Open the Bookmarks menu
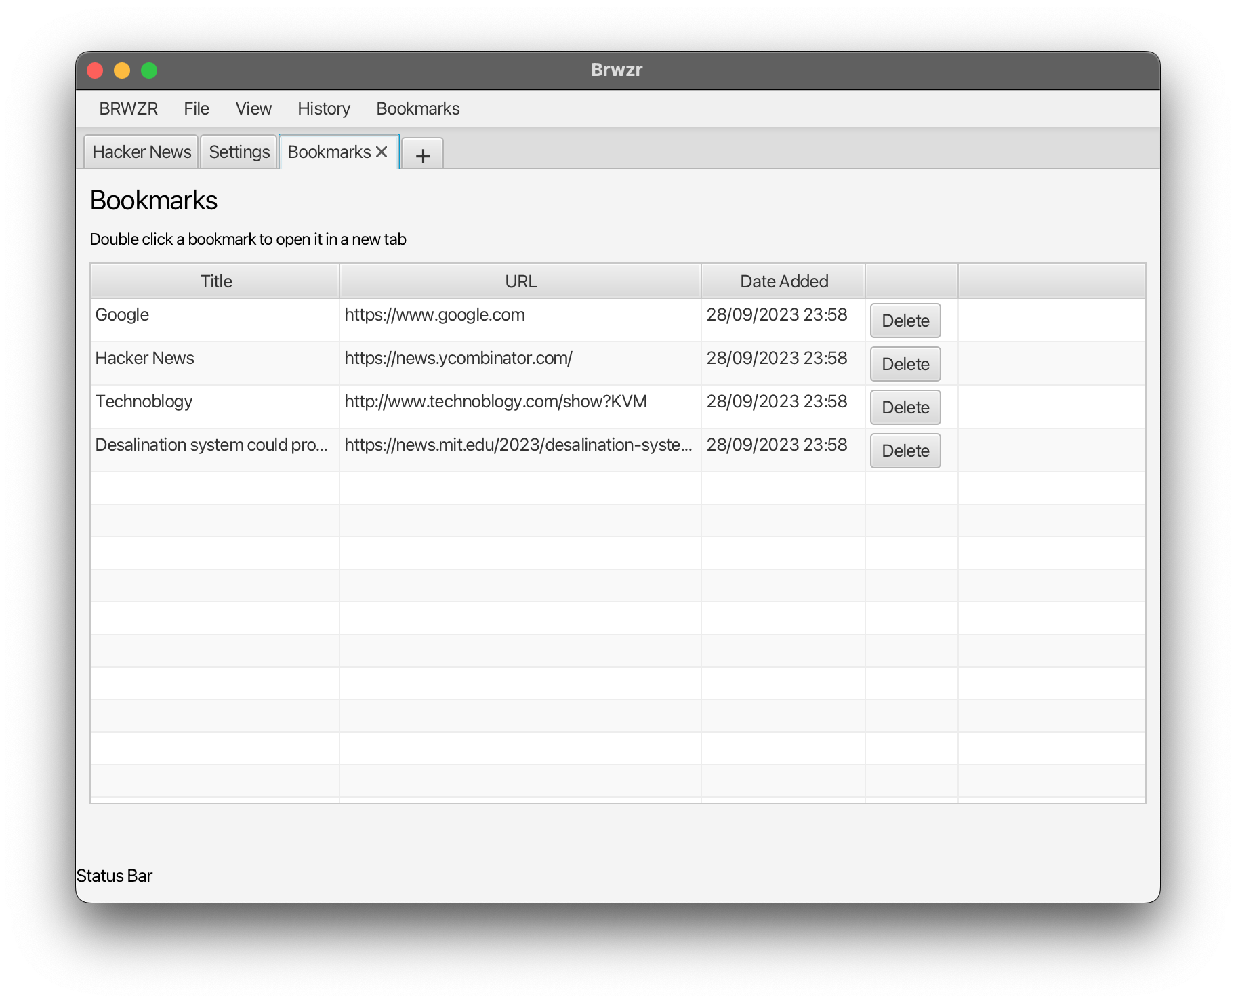Viewport: 1236px width, 1003px height. [x=417, y=108]
